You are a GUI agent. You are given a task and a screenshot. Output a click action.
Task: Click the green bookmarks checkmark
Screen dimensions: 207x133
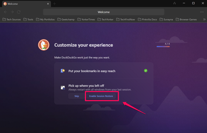[146, 71]
